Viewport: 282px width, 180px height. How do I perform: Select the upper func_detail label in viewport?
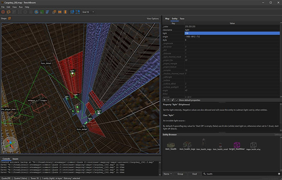[x=46, y=63]
